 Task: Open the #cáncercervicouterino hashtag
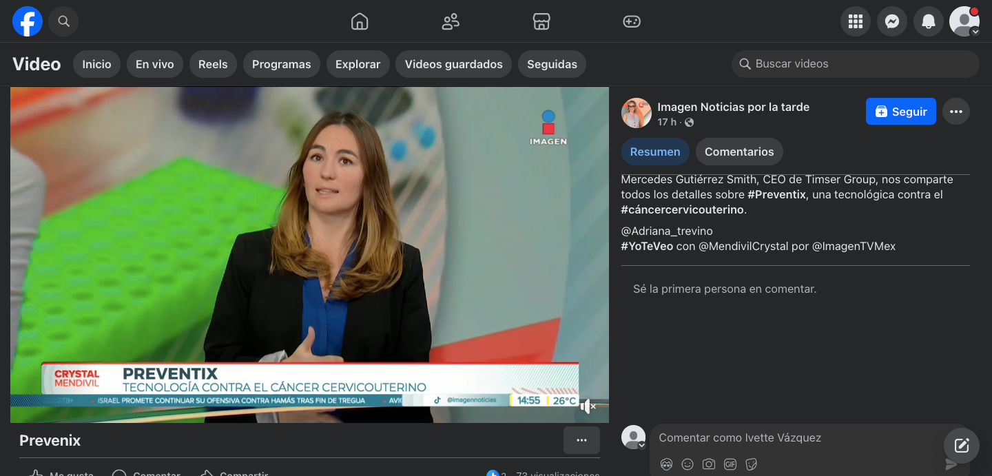683,209
